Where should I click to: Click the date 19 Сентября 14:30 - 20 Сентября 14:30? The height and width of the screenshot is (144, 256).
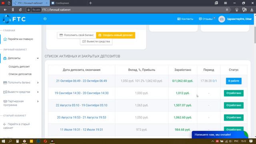(x=82, y=93)
